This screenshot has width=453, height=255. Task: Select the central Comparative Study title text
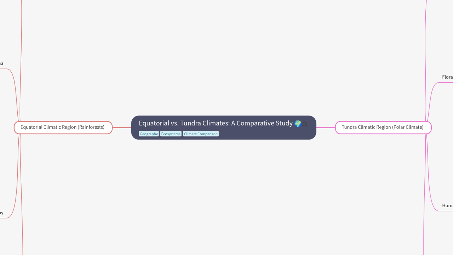(215, 123)
